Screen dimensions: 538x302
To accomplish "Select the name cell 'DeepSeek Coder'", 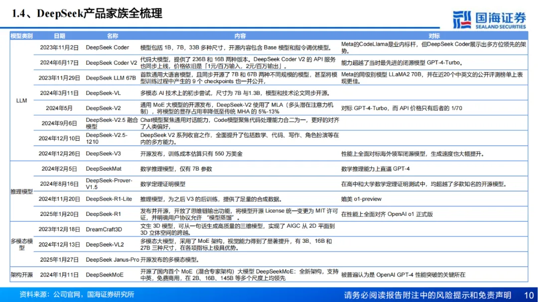I will [x=108, y=48].
